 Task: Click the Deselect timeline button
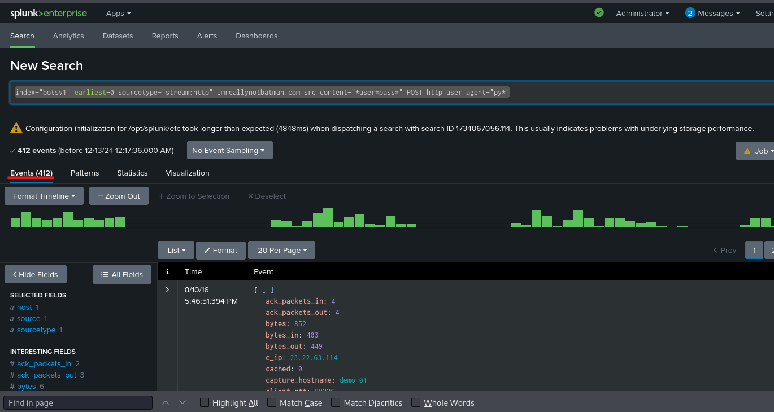267,196
